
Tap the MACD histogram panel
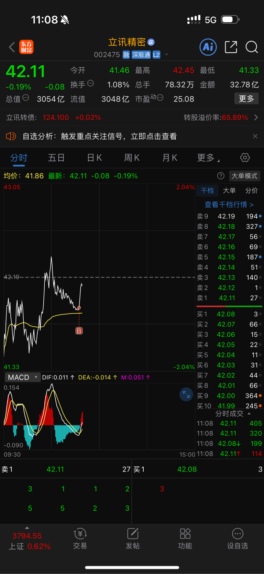[x=99, y=416]
